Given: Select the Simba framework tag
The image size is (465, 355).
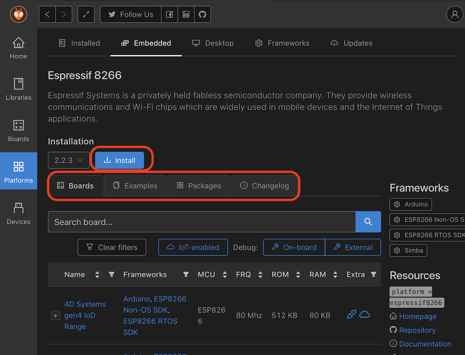Looking at the screenshot, I should 408,250.
